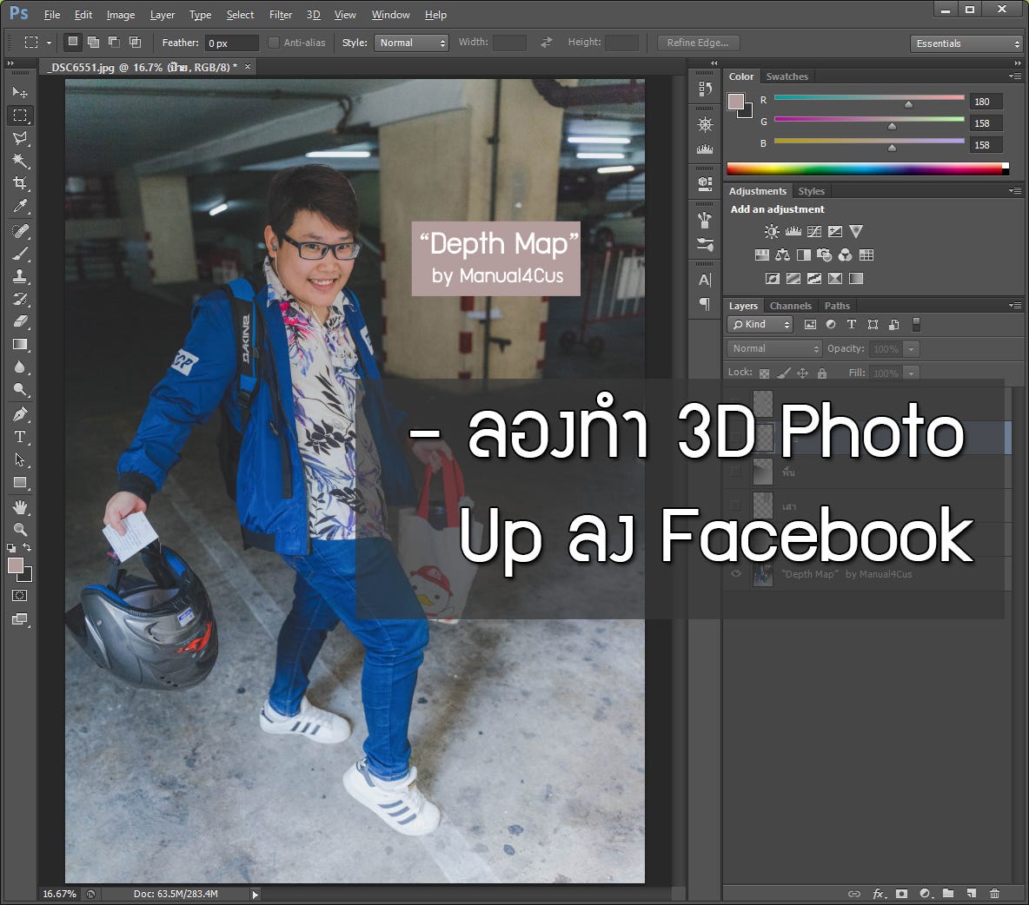1029x905 pixels.
Task: Open the Layers panel options menu
Action: (1015, 305)
